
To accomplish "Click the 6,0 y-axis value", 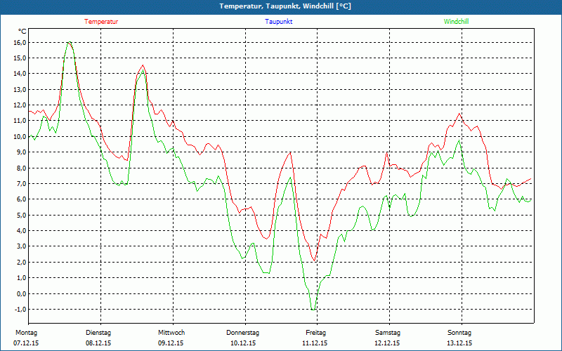I will click(x=21, y=199).
